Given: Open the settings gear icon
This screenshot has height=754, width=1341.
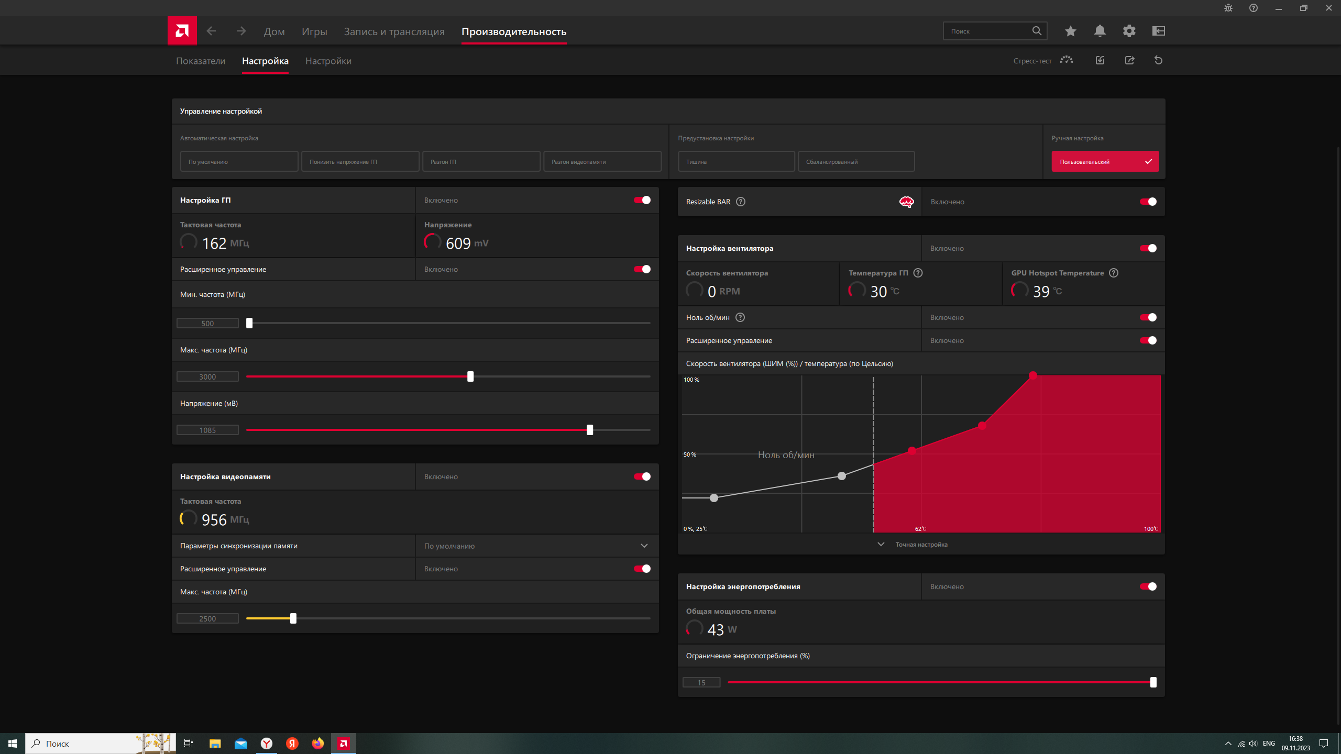Looking at the screenshot, I should coord(1129,31).
